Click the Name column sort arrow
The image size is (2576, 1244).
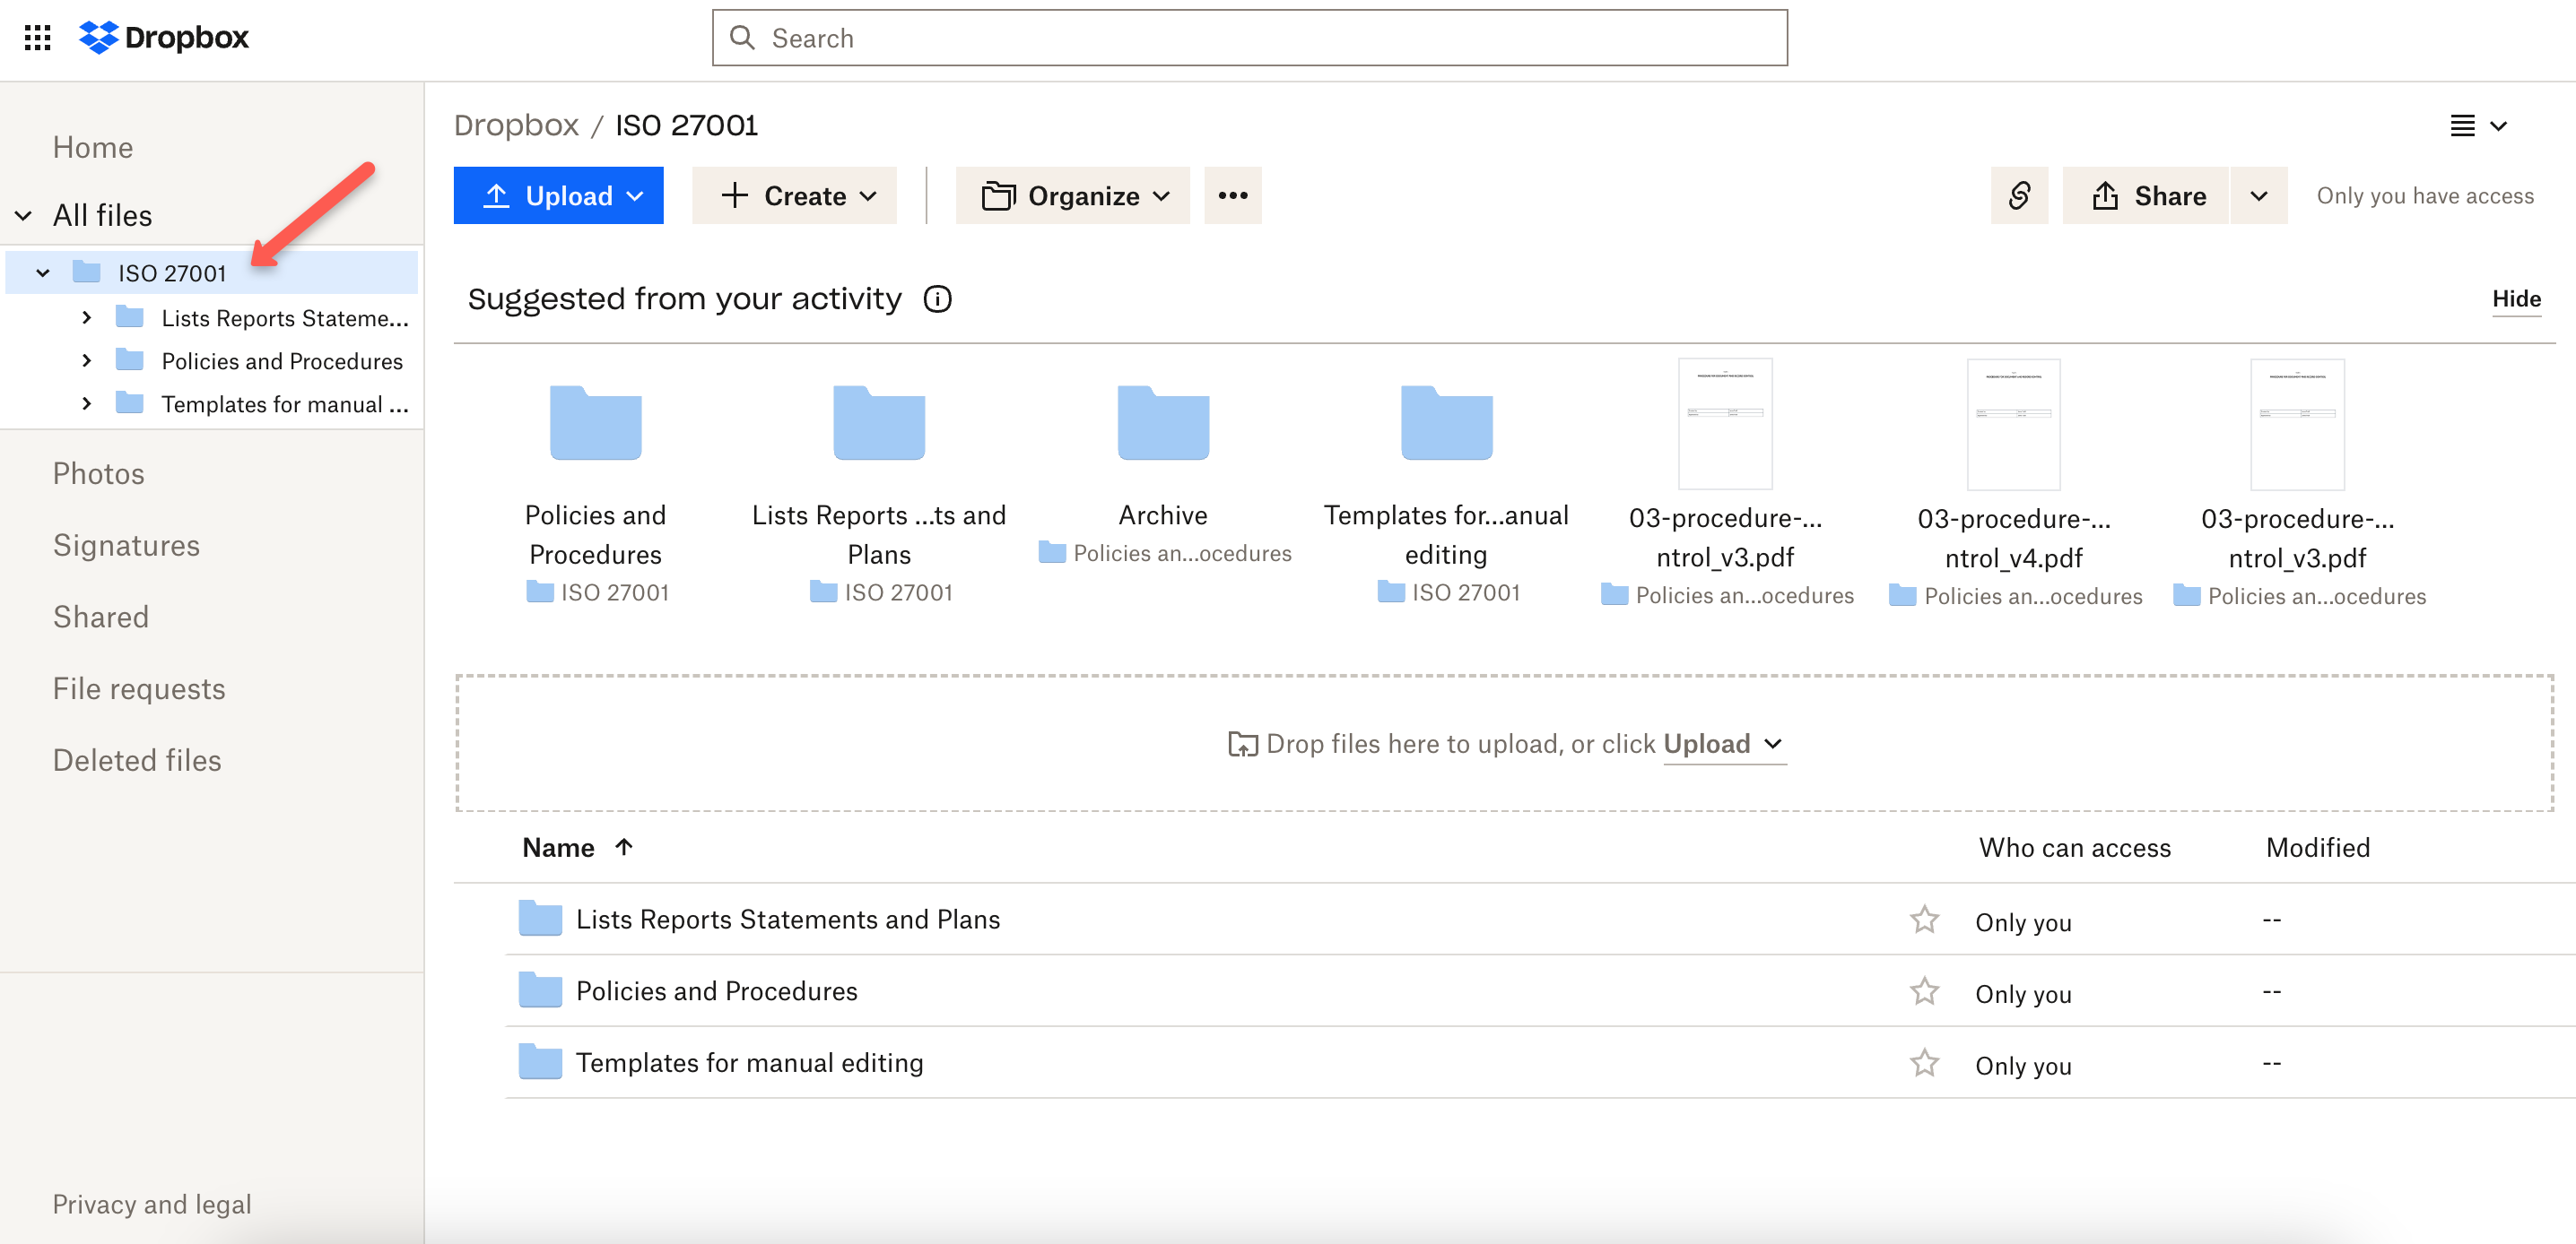click(625, 846)
